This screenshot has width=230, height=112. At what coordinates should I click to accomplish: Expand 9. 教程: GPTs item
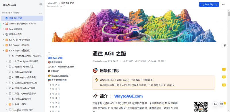click(7, 104)
